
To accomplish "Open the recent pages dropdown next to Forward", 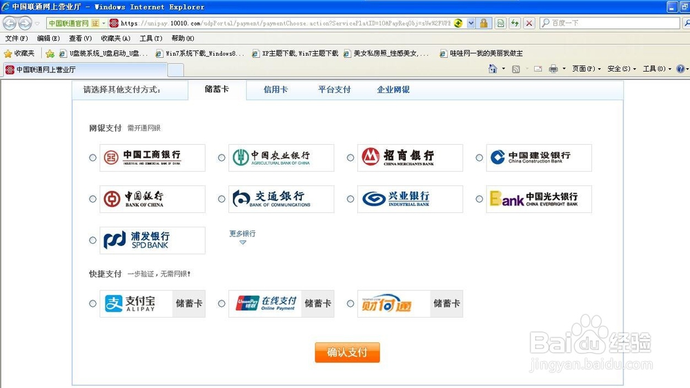I will point(37,23).
